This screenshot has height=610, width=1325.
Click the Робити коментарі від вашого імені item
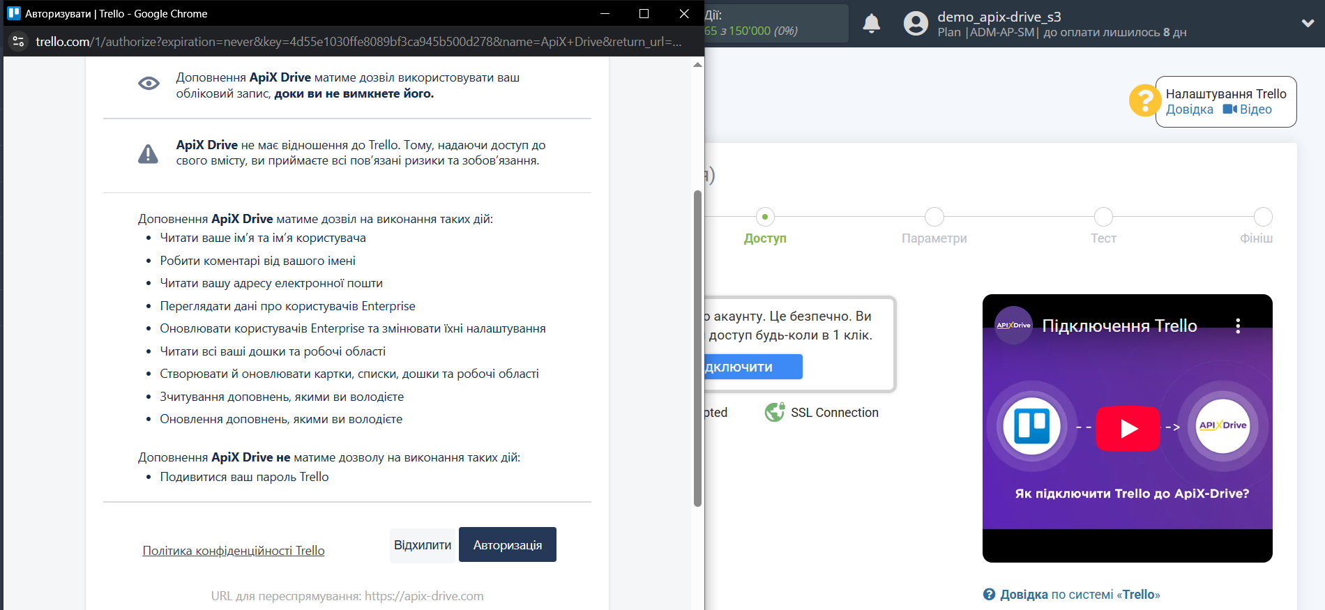coord(257,261)
